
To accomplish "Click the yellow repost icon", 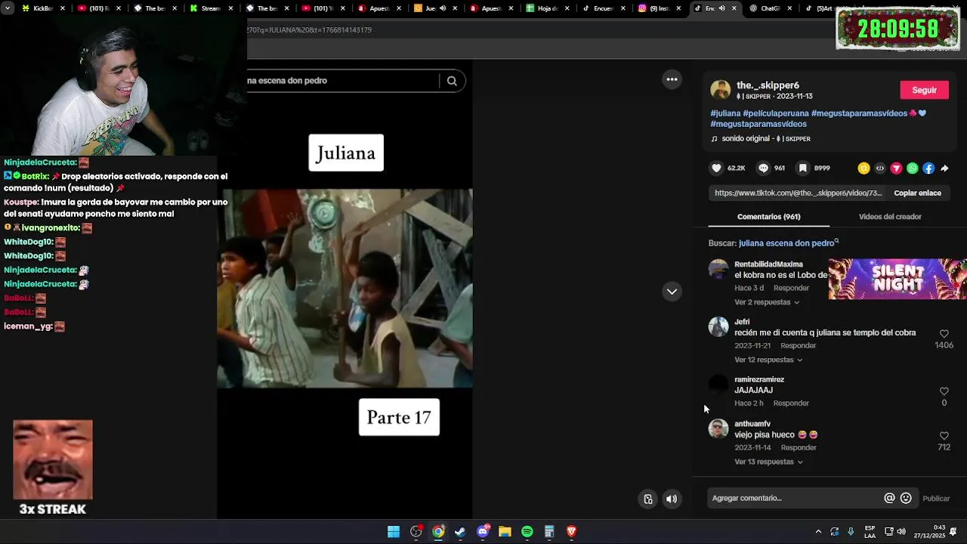I will pos(864,168).
